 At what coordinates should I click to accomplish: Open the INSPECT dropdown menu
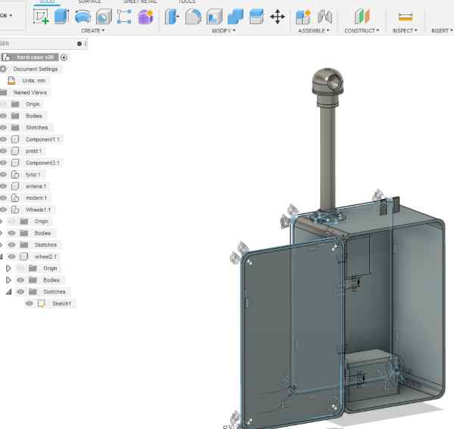point(405,31)
